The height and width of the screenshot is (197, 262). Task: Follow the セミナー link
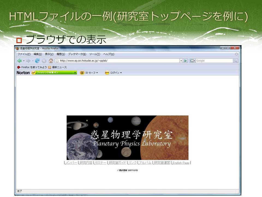(x=100, y=163)
